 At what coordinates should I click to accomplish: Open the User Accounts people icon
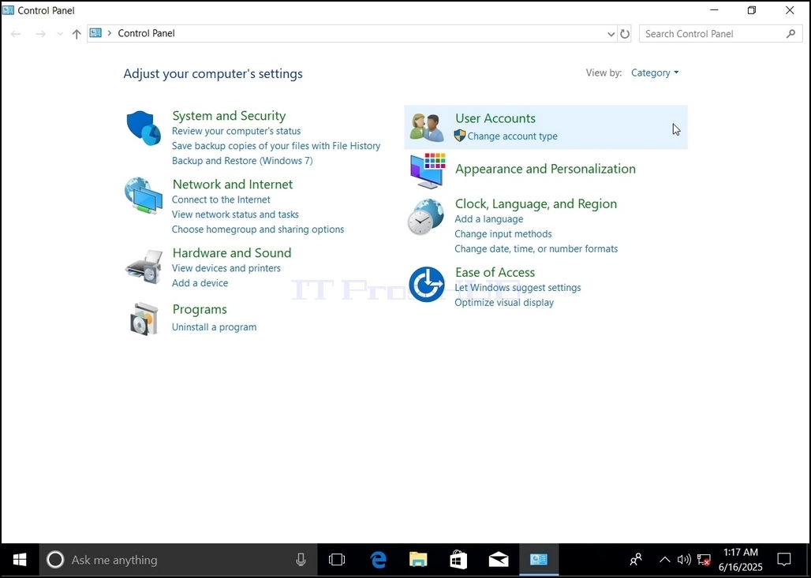pyautogui.click(x=427, y=127)
